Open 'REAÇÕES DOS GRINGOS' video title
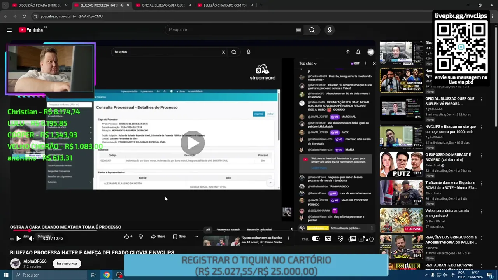 (x=451, y=240)
